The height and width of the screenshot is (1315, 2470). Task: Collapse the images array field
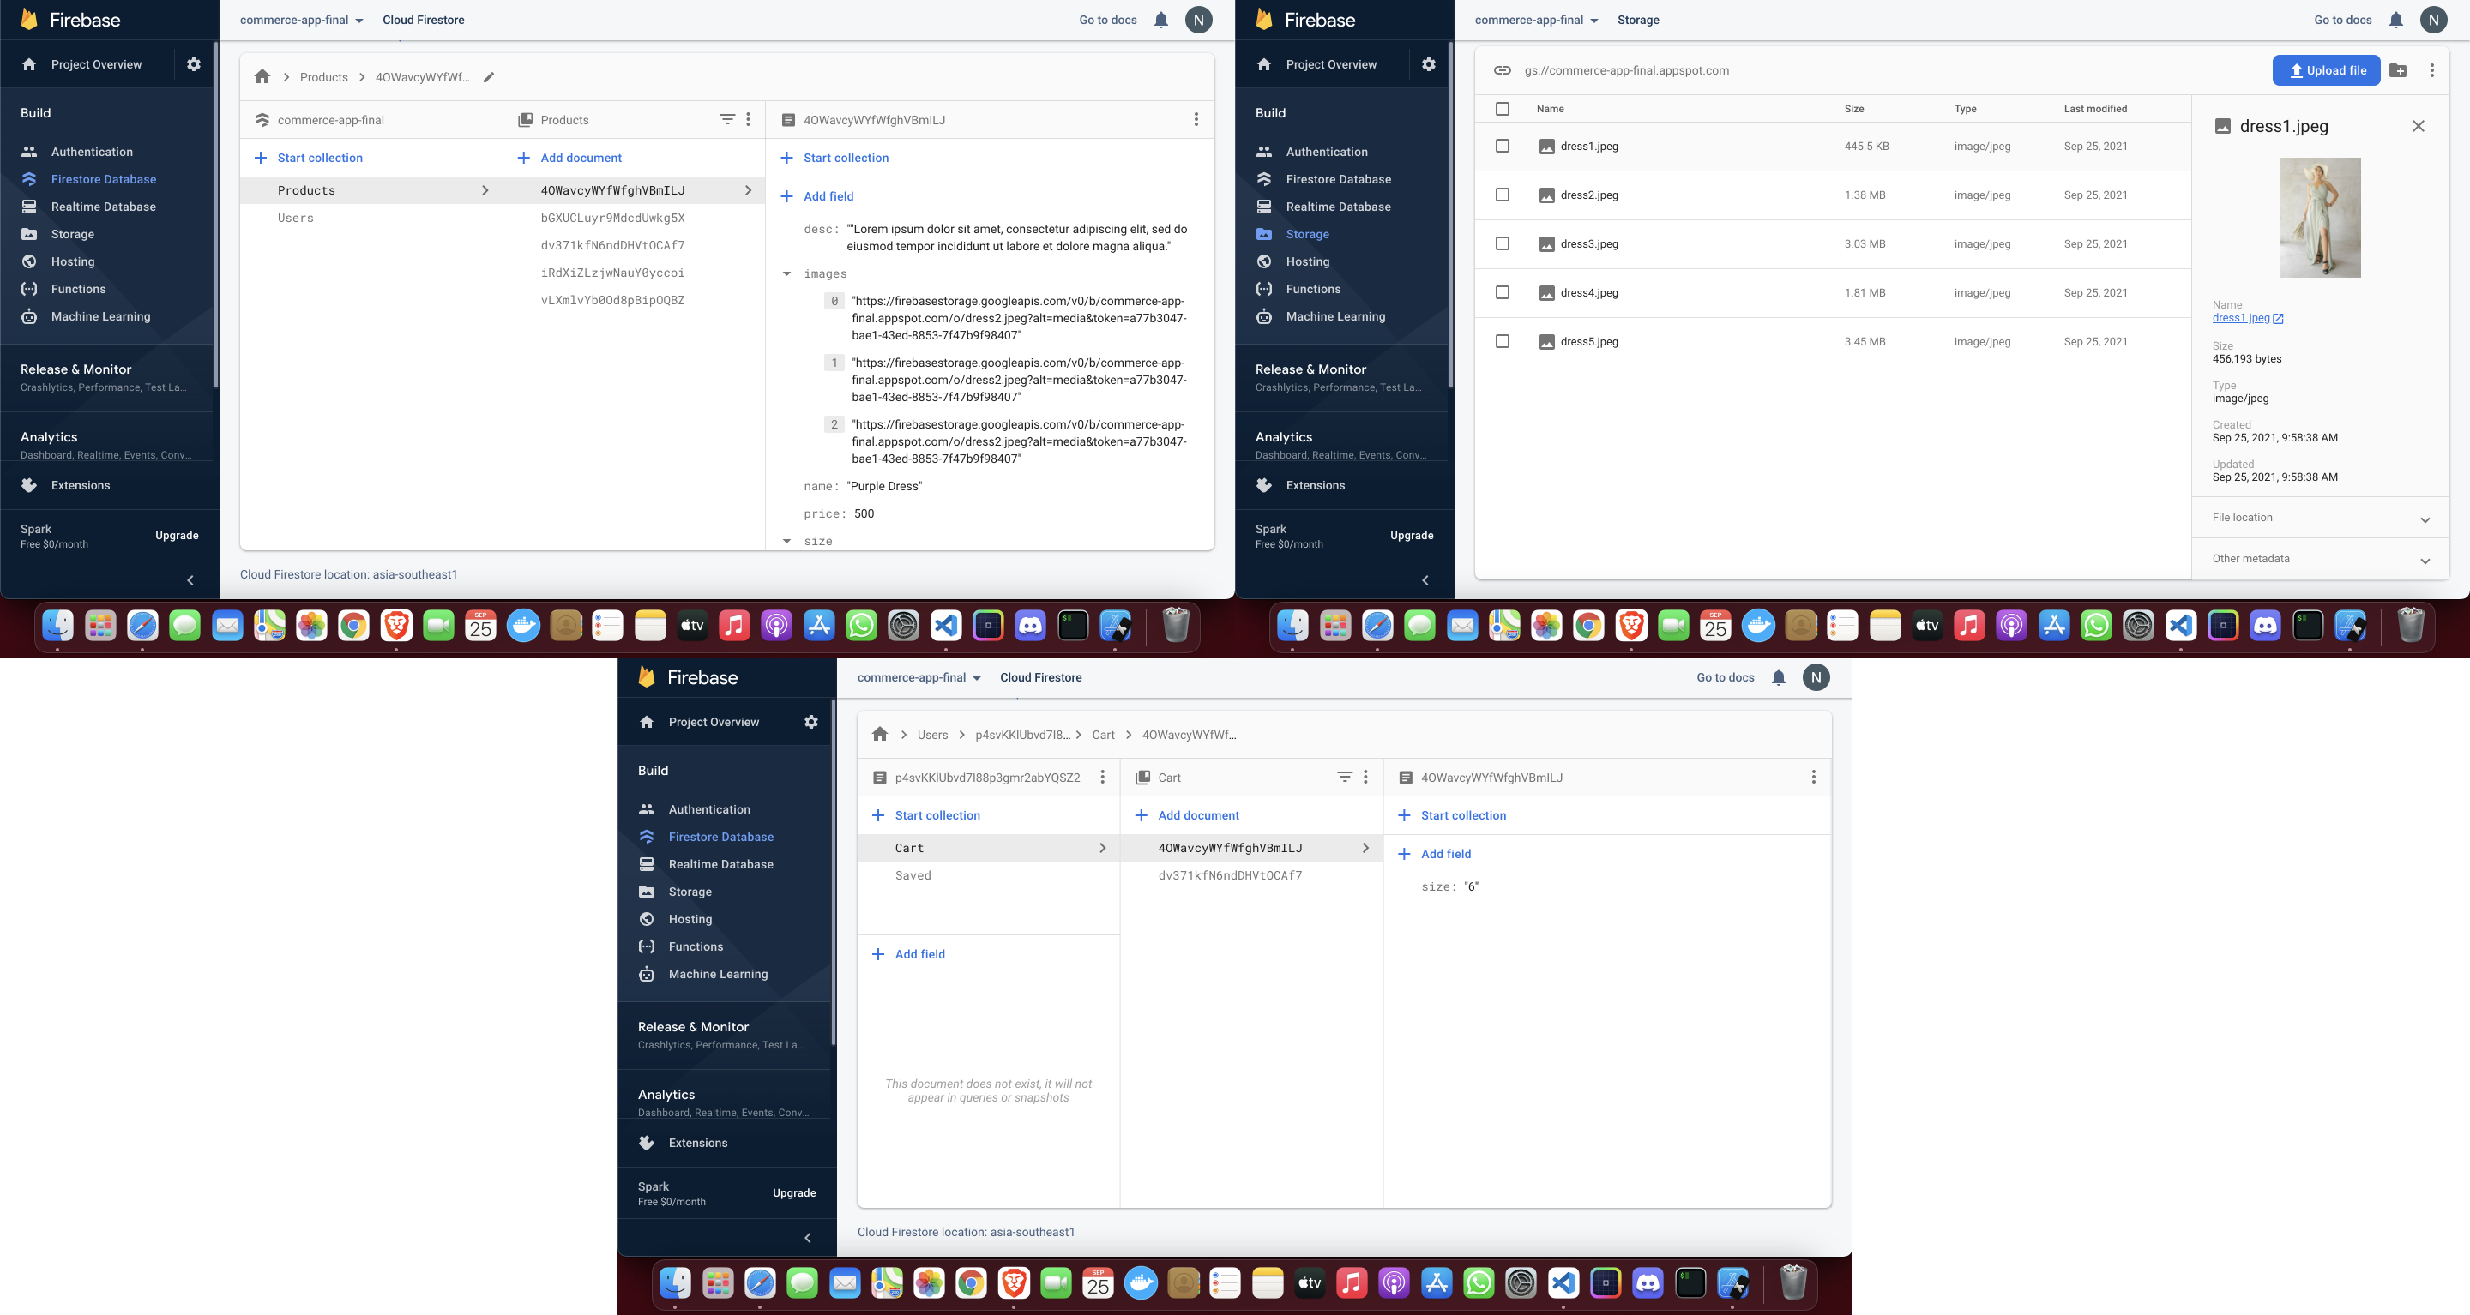click(787, 274)
